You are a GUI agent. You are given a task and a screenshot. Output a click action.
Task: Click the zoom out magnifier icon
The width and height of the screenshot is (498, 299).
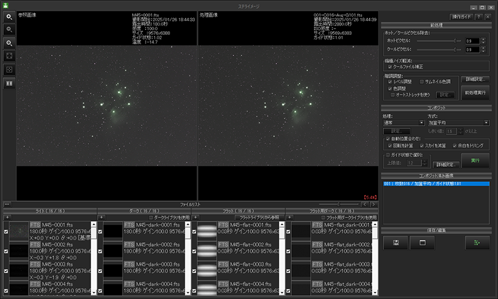point(9,29)
